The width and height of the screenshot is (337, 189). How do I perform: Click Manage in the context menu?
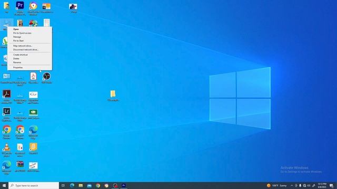tap(17, 37)
